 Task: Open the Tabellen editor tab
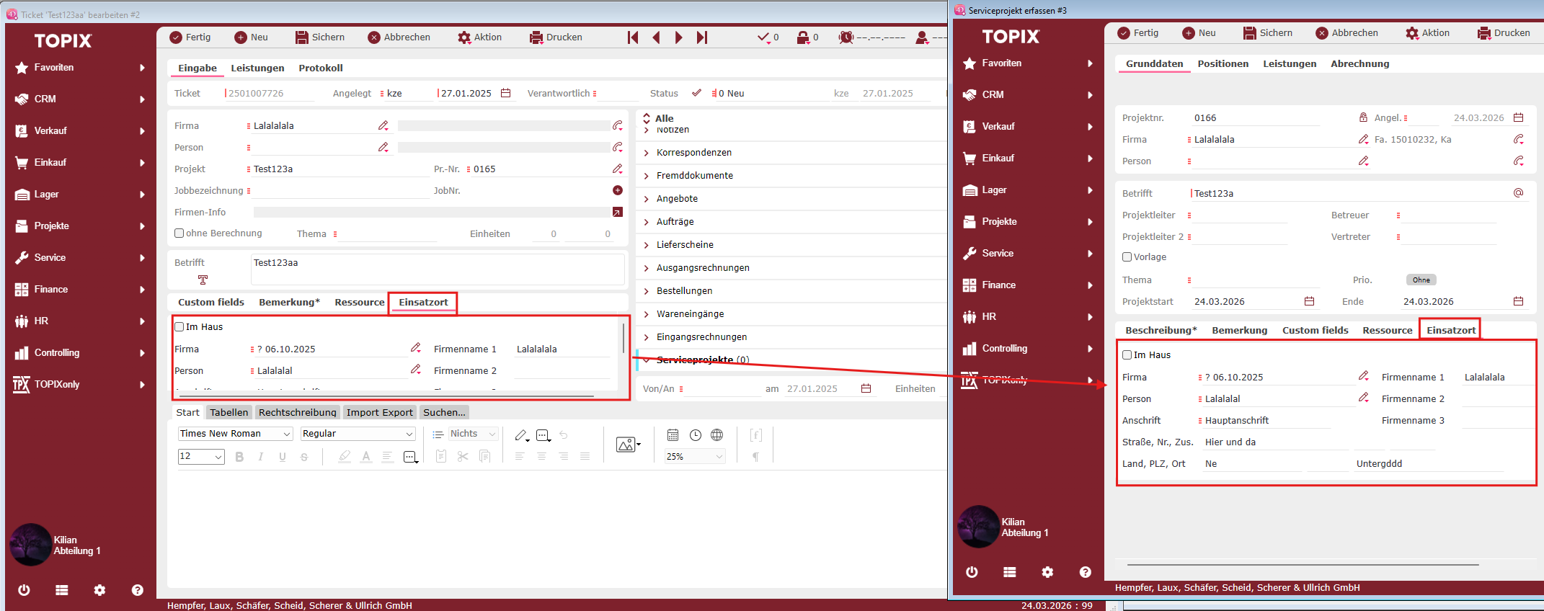tap(229, 412)
